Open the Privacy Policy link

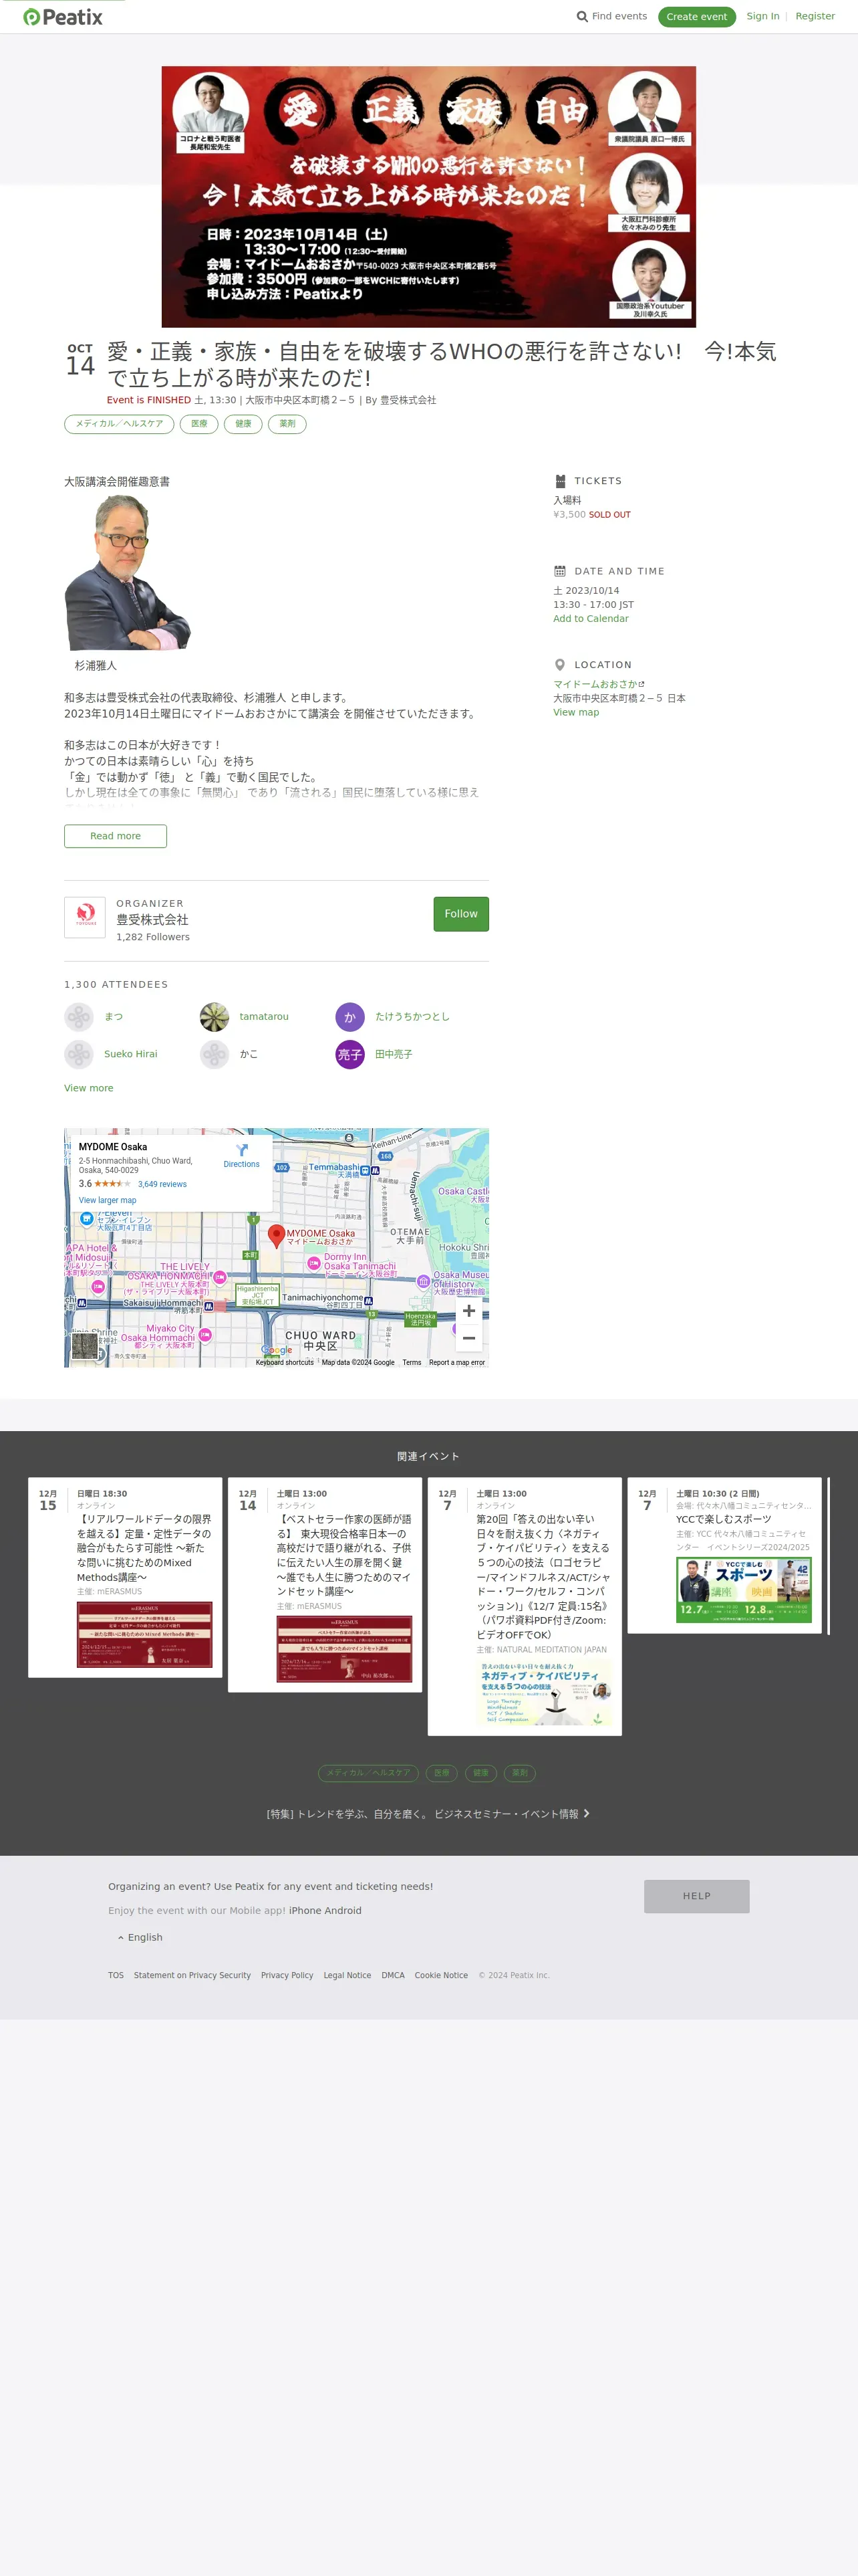coord(287,1975)
